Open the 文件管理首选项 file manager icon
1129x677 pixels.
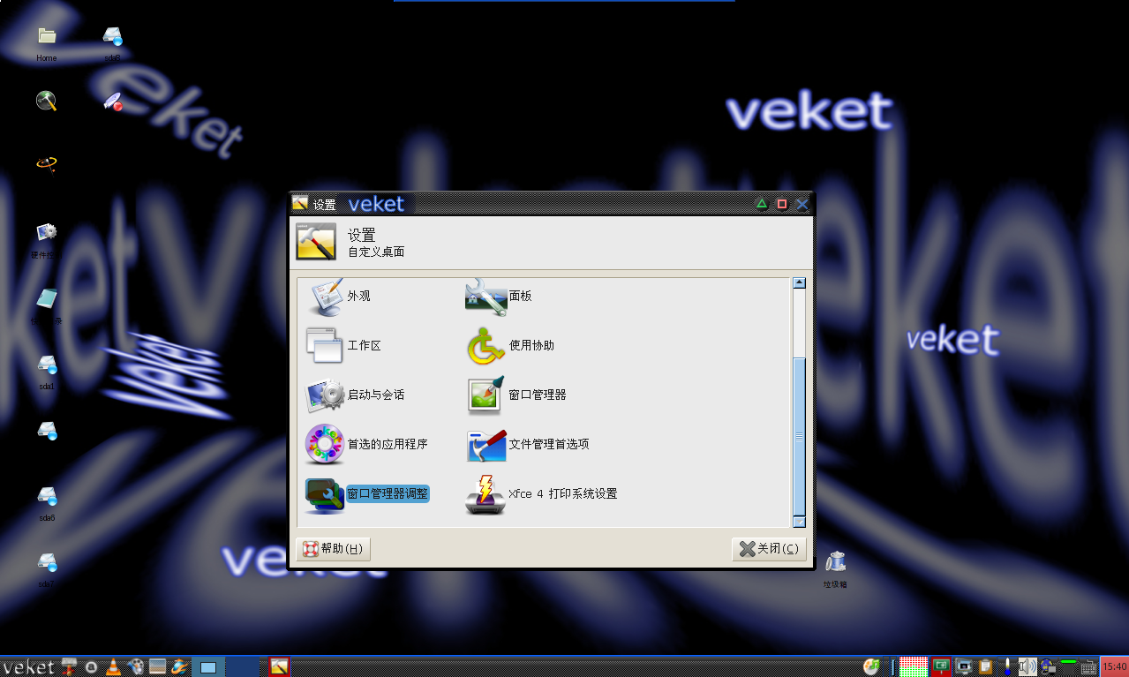point(485,444)
